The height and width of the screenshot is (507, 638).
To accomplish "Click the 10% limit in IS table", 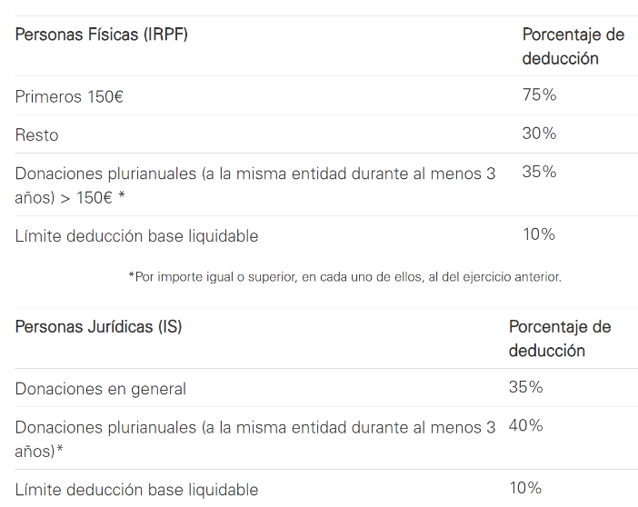I will click(524, 488).
